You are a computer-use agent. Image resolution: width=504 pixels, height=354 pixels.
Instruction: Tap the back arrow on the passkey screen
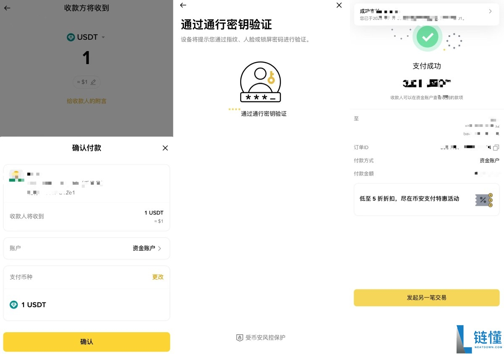click(183, 5)
